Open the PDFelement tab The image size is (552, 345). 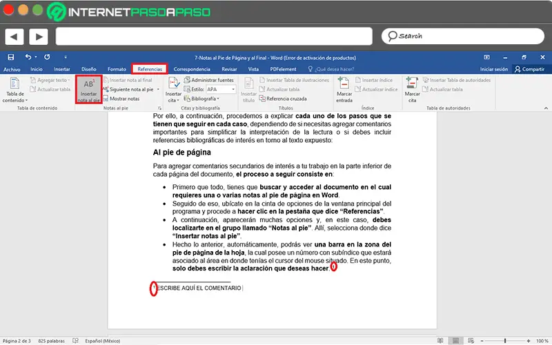pos(283,70)
